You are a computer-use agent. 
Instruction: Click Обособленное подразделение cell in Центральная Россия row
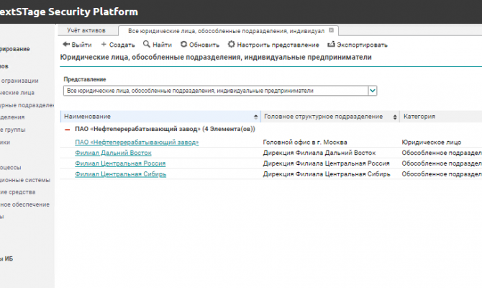pyautogui.click(x=442, y=163)
